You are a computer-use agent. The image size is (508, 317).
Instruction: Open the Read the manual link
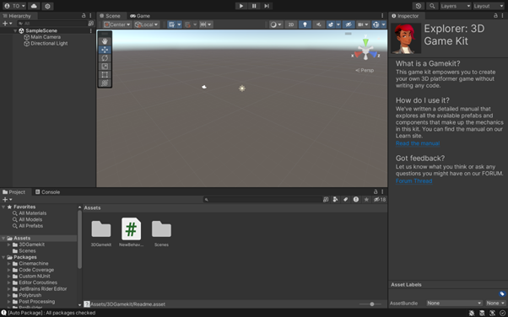click(x=418, y=143)
